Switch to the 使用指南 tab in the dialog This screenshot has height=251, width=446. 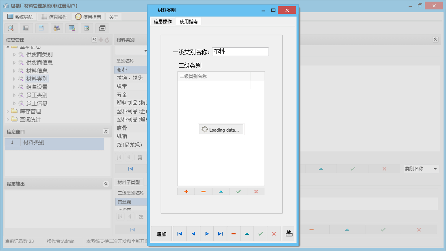[189, 21]
